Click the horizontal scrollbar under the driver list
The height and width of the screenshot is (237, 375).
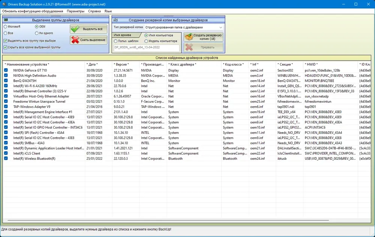tap(168, 220)
